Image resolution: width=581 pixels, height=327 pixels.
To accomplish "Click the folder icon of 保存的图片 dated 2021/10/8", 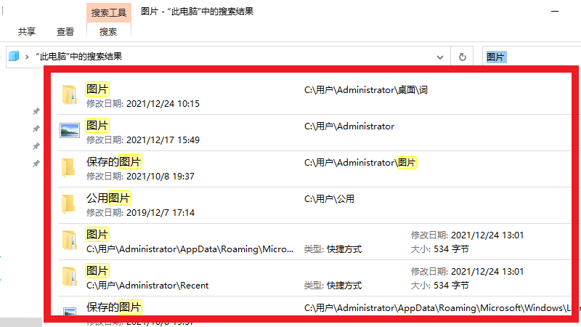I will (x=69, y=168).
